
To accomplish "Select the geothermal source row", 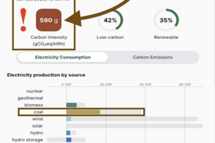I will click(30, 98).
